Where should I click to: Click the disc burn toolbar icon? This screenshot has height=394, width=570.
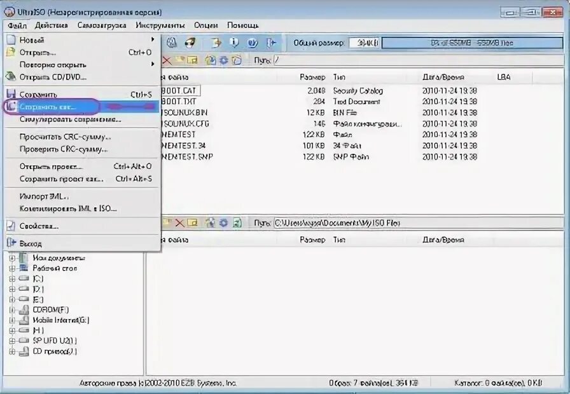[190, 43]
